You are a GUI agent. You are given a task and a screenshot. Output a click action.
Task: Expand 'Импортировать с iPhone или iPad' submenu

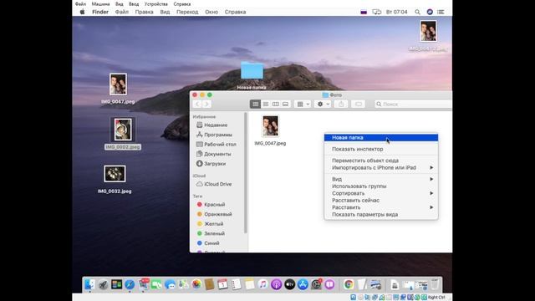tap(381, 167)
